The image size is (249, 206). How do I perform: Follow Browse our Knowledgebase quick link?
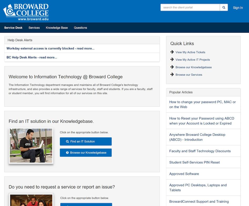click(x=194, y=67)
